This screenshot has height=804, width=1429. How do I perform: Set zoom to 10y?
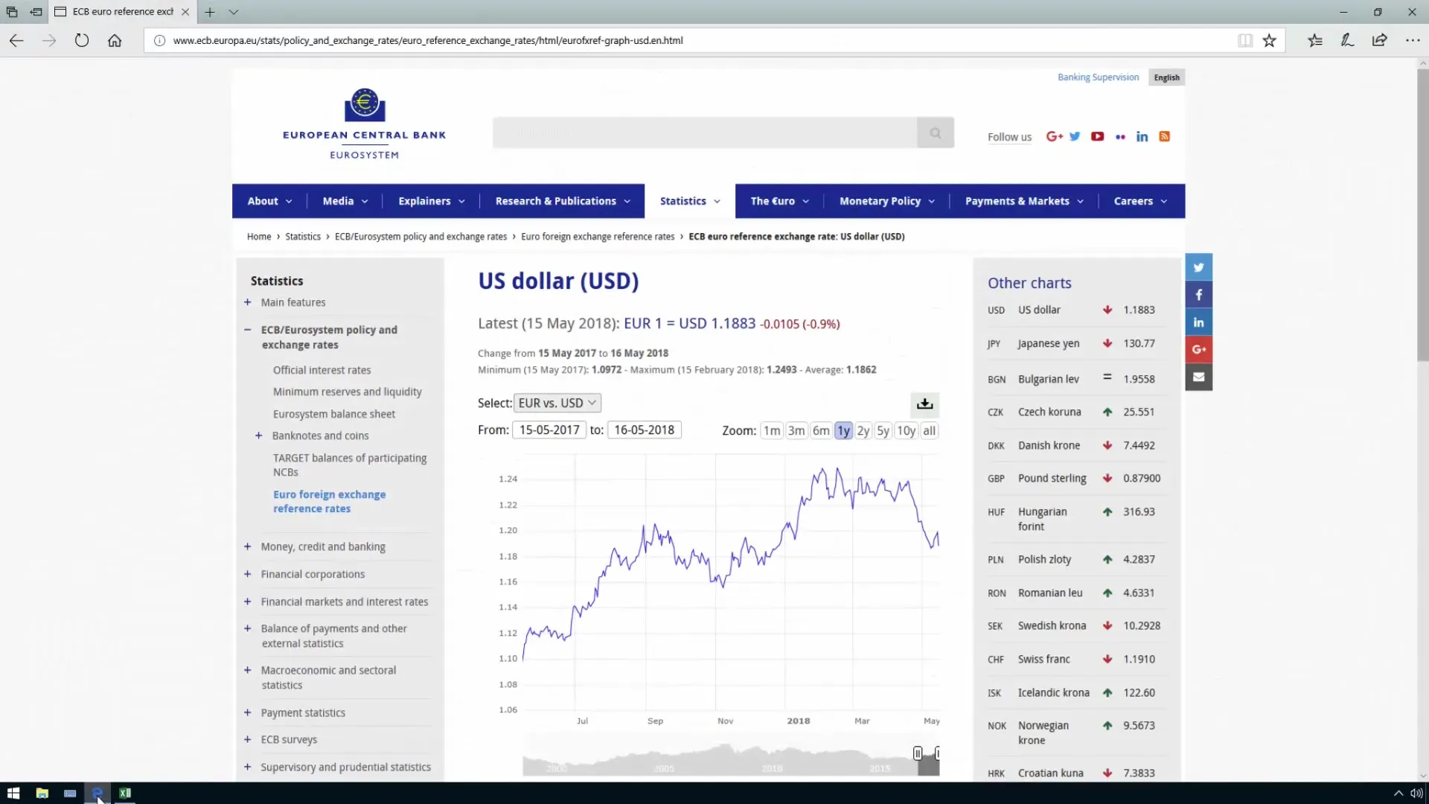pyautogui.click(x=906, y=430)
